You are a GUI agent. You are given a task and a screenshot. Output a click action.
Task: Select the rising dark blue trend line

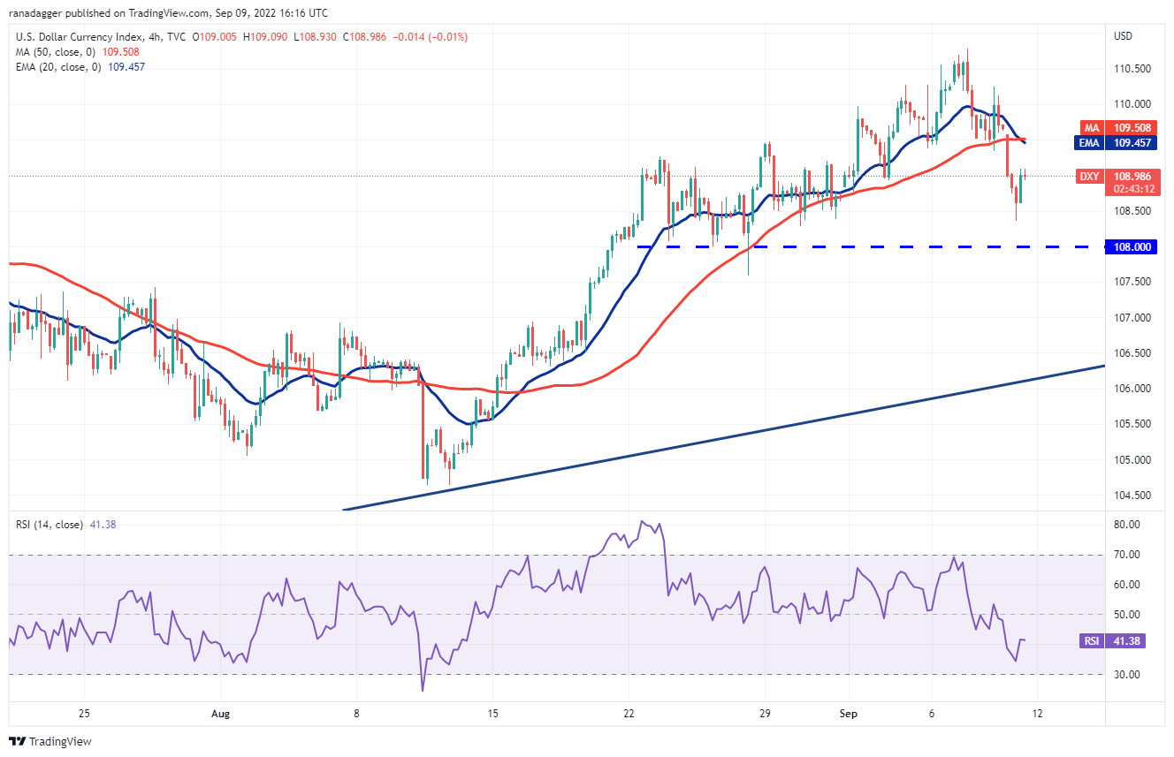click(x=724, y=437)
